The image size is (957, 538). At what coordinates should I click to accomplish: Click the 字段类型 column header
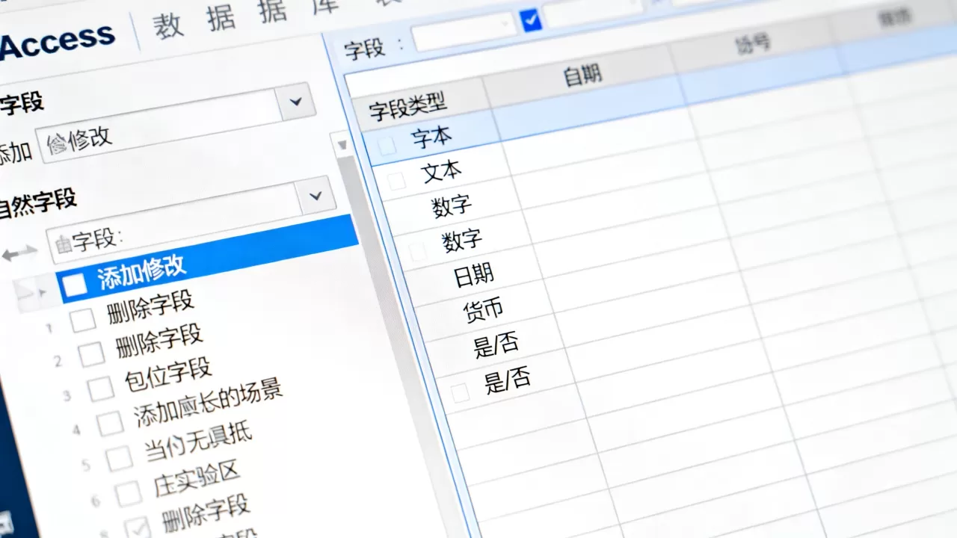point(407,107)
